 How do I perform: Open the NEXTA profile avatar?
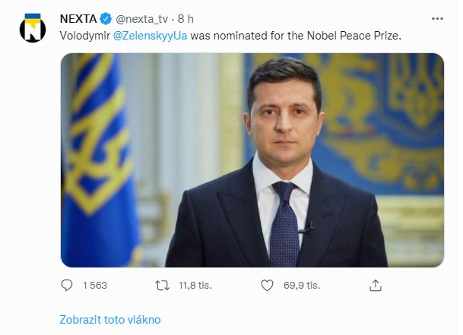click(x=33, y=27)
